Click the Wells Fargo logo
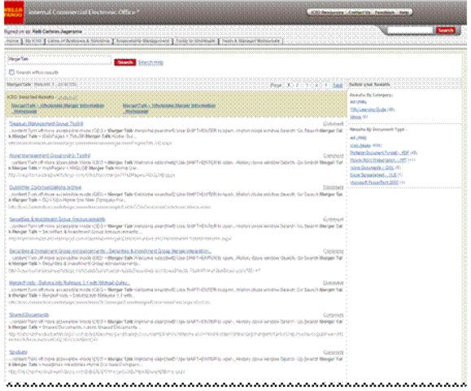The image size is (471, 391). (14, 12)
